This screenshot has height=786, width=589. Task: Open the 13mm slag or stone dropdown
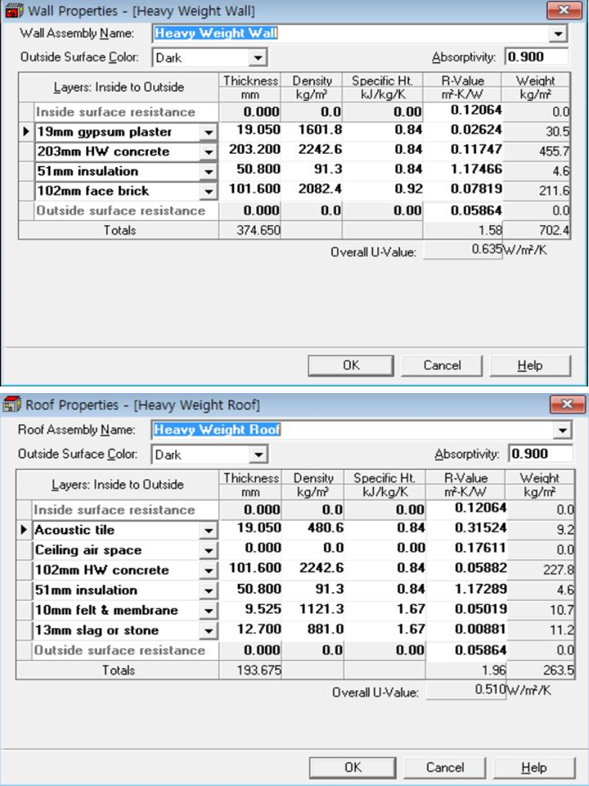pyautogui.click(x=209, y=630)
